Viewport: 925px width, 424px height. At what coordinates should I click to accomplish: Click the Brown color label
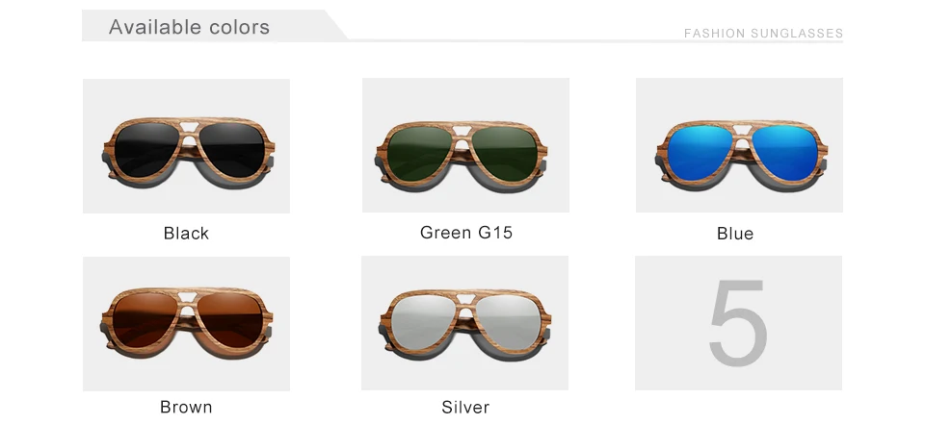(186, 407)
